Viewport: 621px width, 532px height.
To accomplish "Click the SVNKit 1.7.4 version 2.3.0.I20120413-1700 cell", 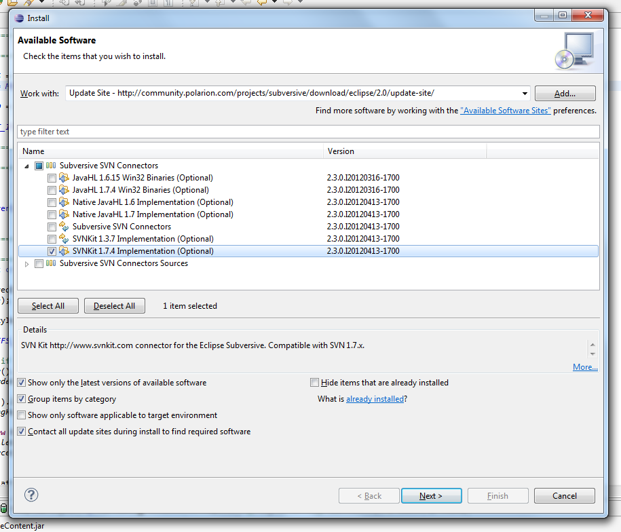I will pyautogui.click(x=363, y=251).
